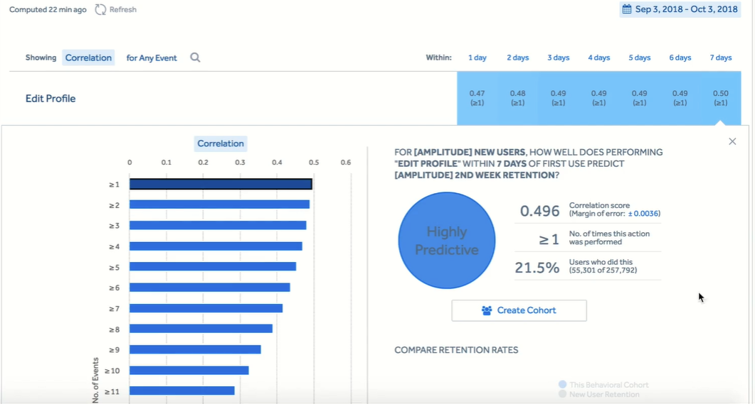Screen dimensions: 755x404
Task: Click the 0.49 cell under 4 days
Action: [598, 98]
